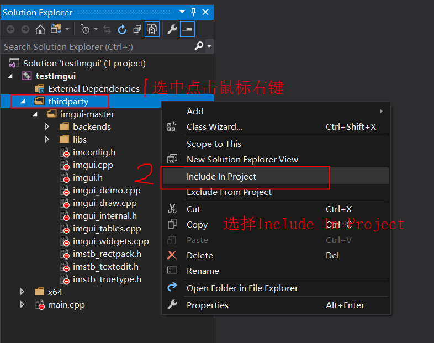
Task: Select imstb_textedit.h file
Action: pyautogui.click(x=105, y=267)
